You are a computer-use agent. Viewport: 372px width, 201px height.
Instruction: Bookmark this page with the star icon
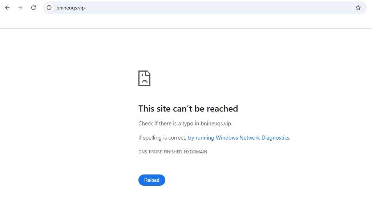(x=358, y=8)
